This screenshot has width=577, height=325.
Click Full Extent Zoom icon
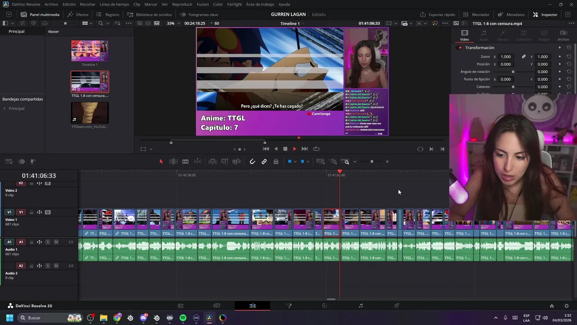click(x=321, y=162)
